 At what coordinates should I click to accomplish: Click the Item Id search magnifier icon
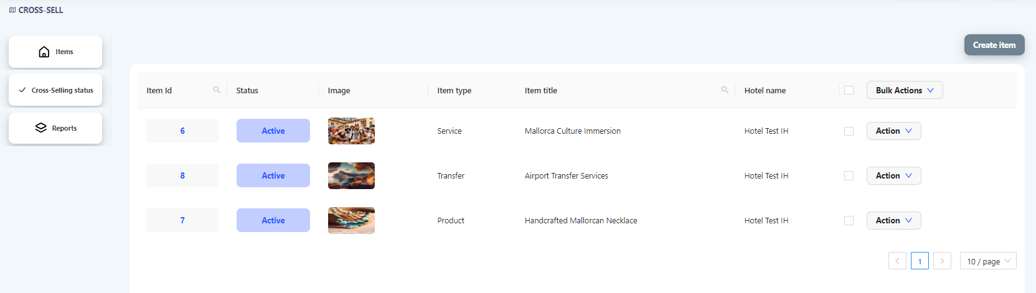[217, 90]
